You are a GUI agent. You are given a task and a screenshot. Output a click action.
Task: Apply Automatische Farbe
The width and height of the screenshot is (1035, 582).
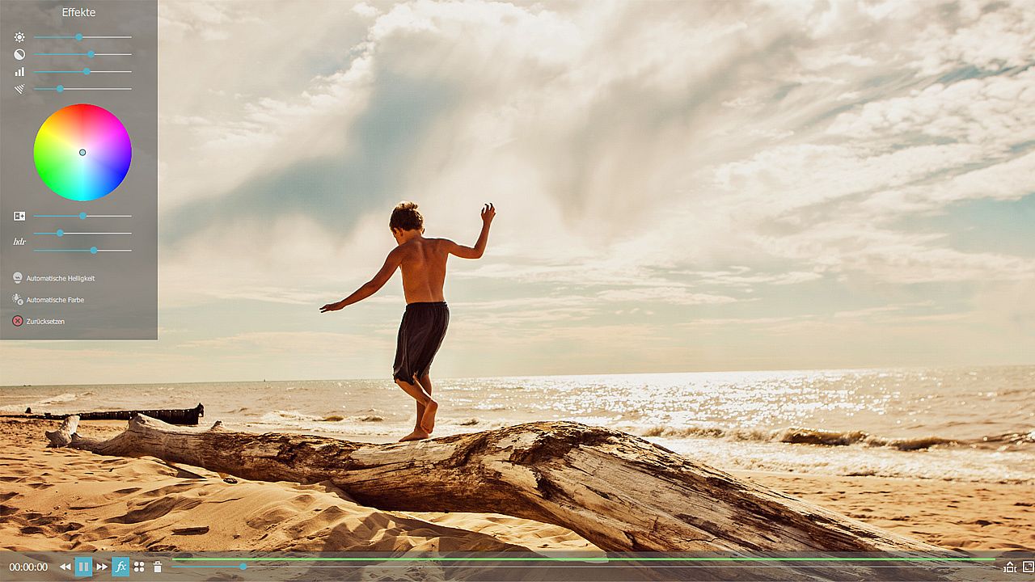pyautogui.click(x=49, y=300)
